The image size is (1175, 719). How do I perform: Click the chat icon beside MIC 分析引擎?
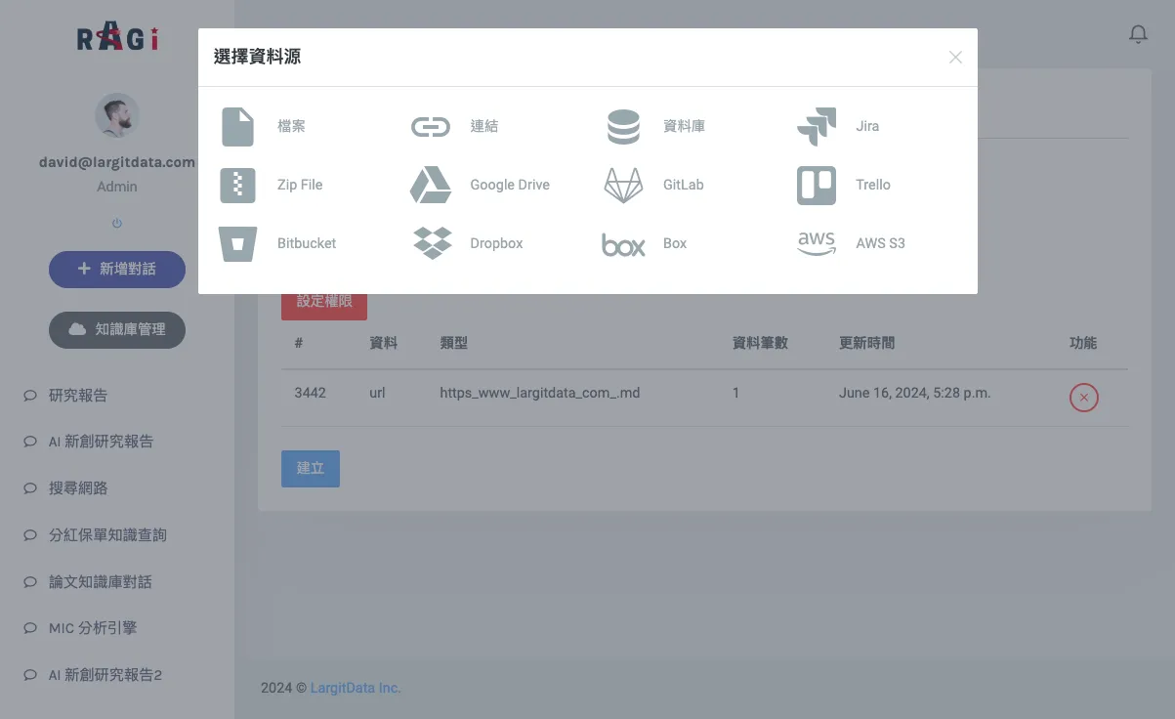point(29,628)
